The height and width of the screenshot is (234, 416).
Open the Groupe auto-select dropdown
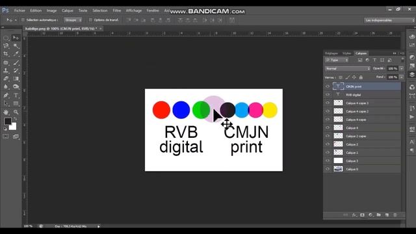[x=73, y=20]
